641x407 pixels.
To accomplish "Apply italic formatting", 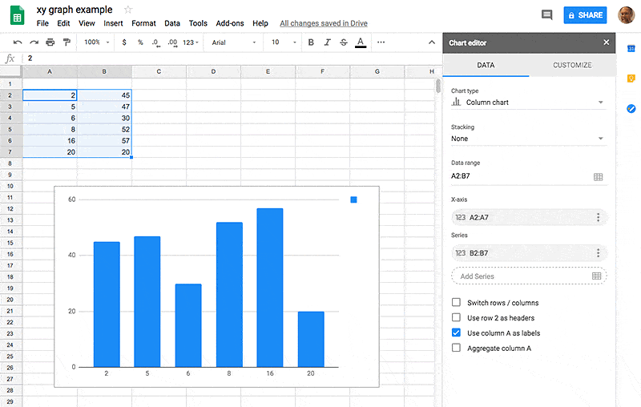I will (x=327, y=42).
